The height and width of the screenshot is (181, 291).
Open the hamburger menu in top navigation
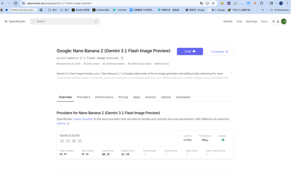click(x=273, y=21)
